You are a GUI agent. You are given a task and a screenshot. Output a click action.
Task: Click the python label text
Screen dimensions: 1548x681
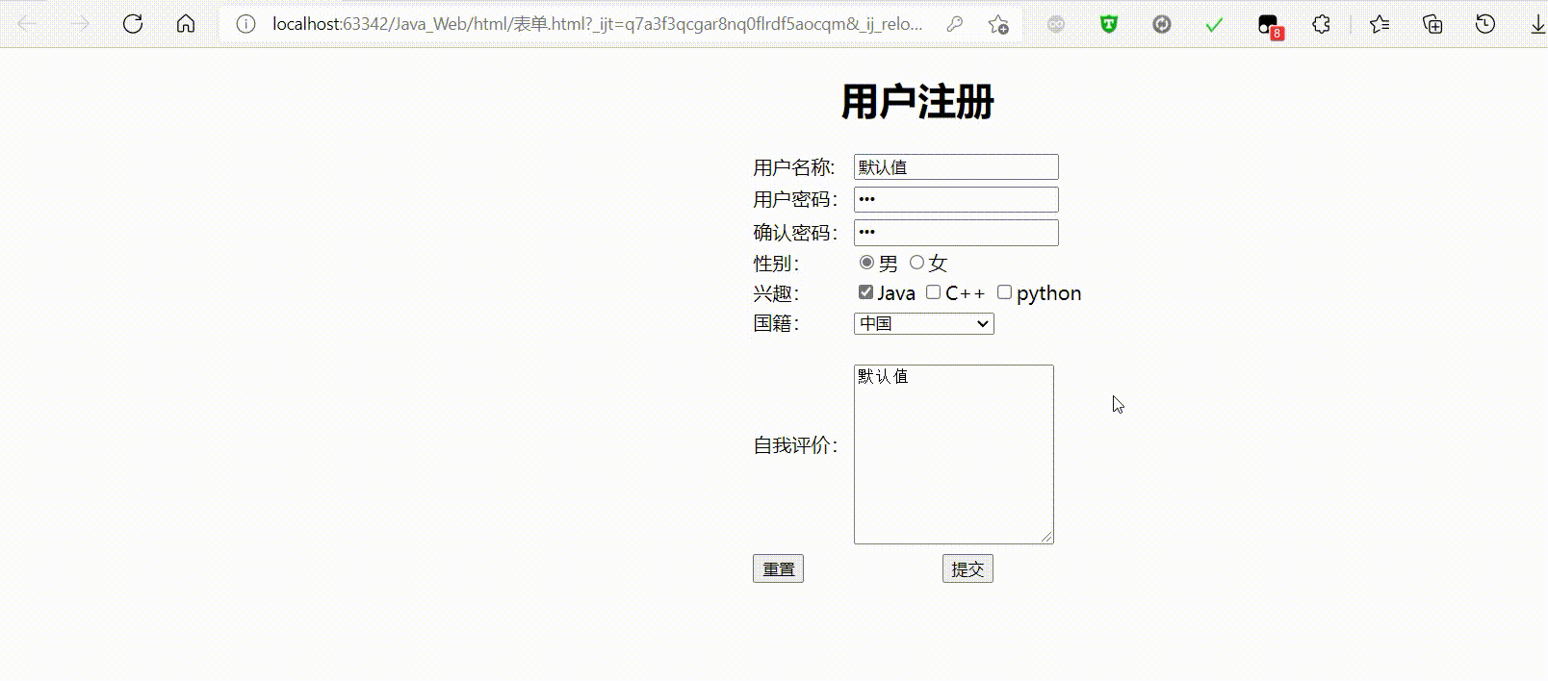click(1048, 293)
